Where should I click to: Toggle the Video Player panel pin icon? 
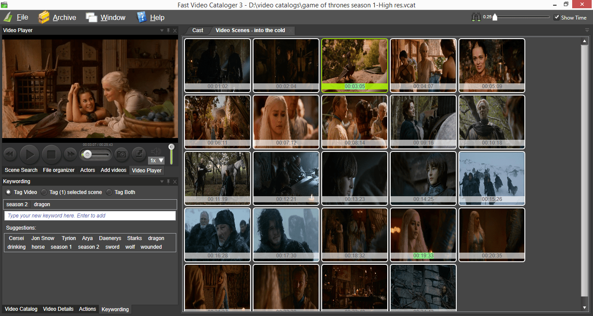pyautogui.click(x=168, y=30)
